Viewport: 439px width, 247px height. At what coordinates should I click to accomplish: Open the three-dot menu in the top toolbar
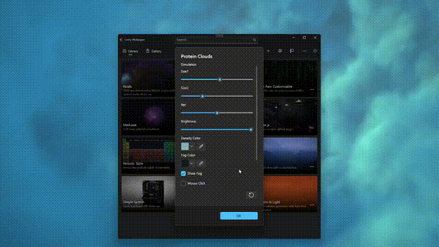(x=304, y=51)
